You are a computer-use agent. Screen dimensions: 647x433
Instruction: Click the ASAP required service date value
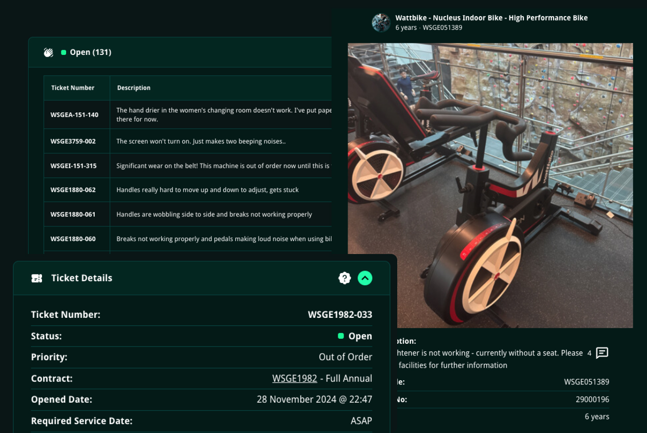[361, 421]
